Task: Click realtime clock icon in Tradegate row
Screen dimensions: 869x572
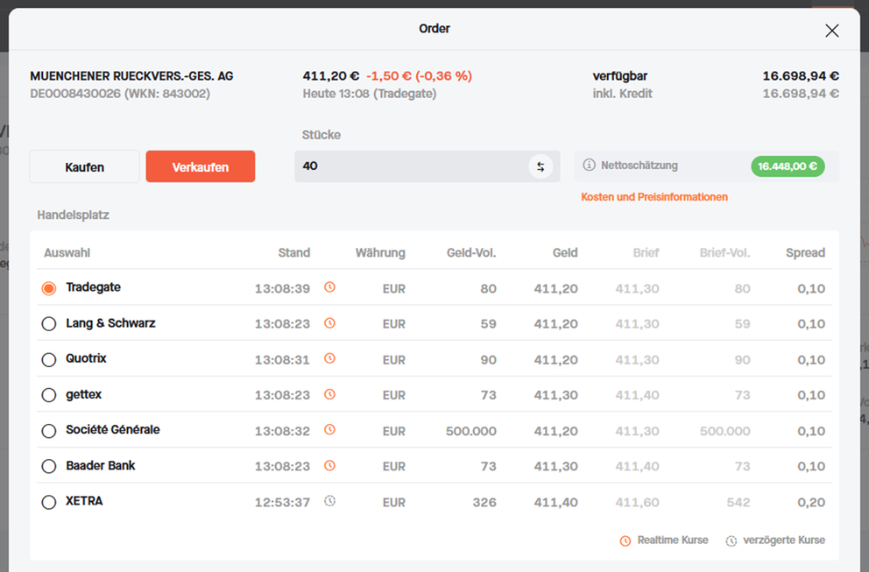Action: click(329, 287)
